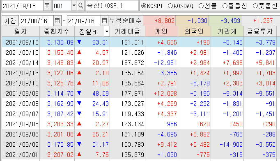Click index value 3,207.02
Screen dimensions: 280x161
(x=60, y=154)
